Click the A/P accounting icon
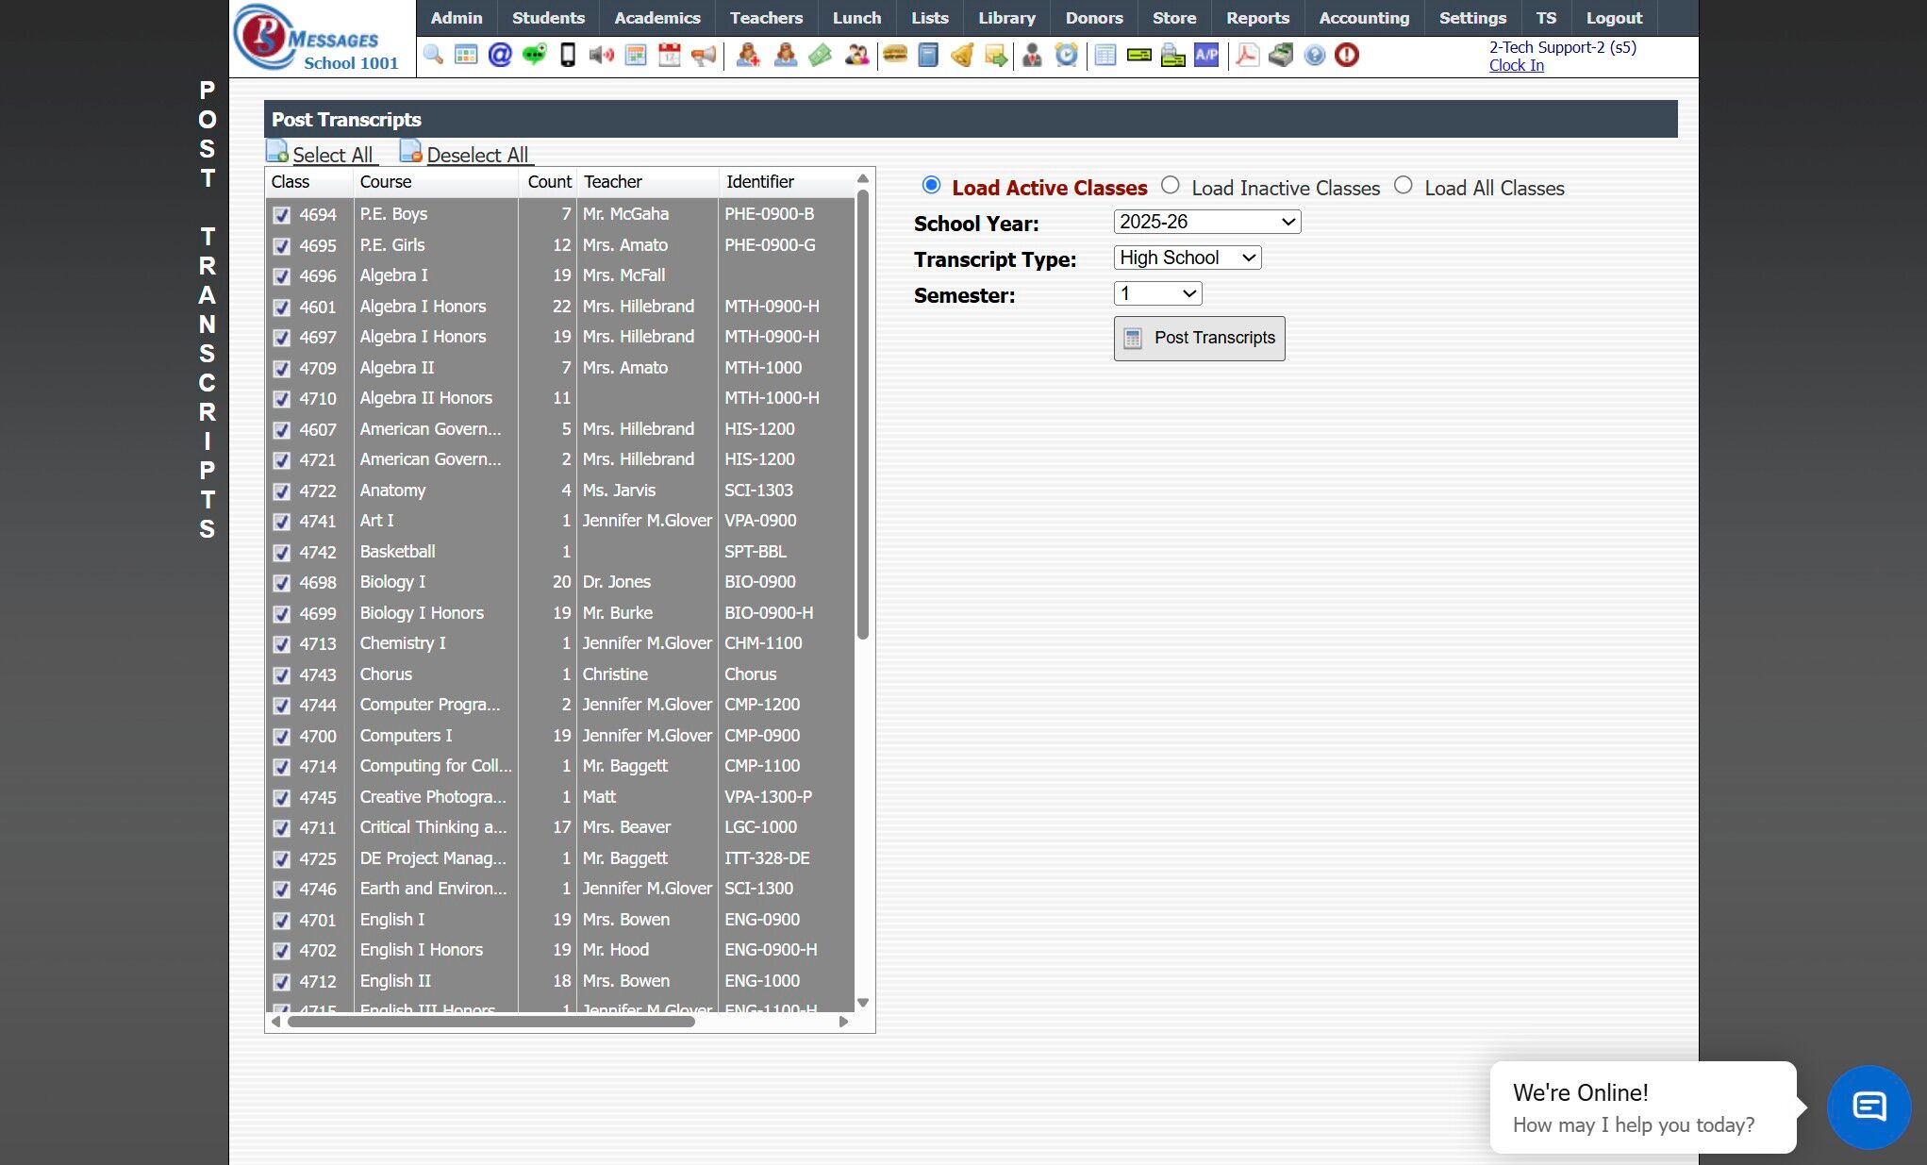This screenshot has height=1165, width=1927. point(1206,55)
